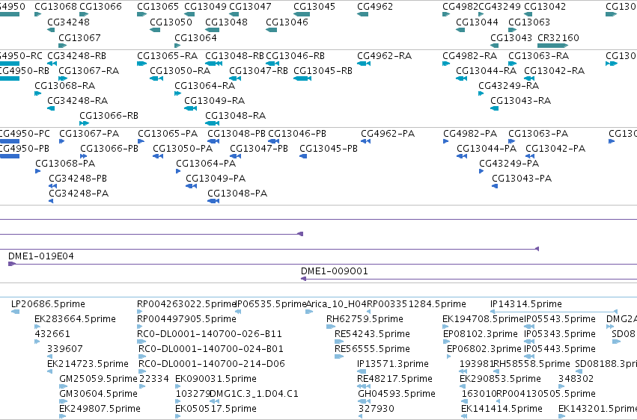Click the RP004130505.5prime EST label
637x420 pixels.
546,394
